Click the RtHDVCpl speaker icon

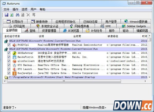point(14,45)
